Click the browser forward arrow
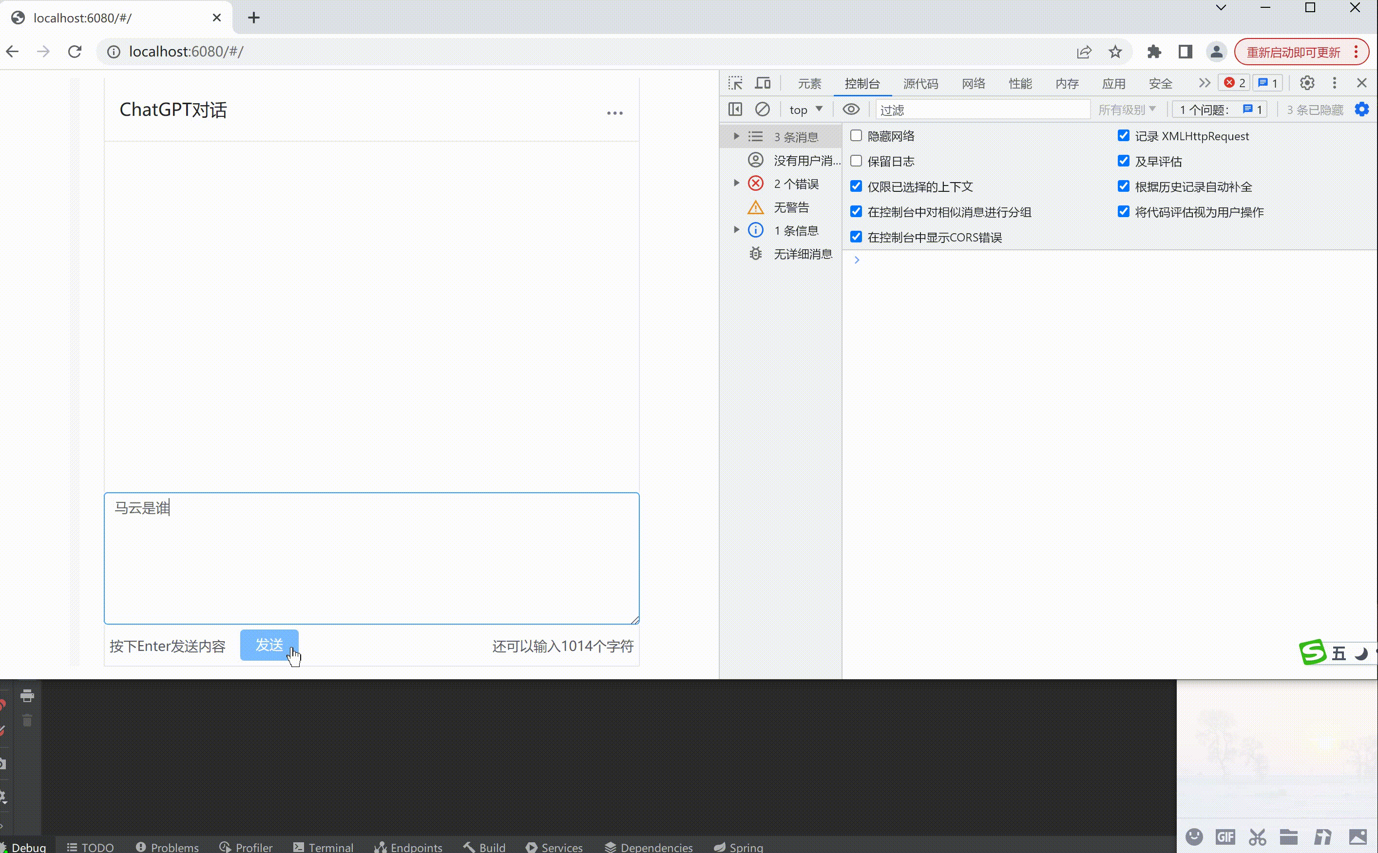The image size is (1378, 853). pyautogui.click(x=43, y=52)
